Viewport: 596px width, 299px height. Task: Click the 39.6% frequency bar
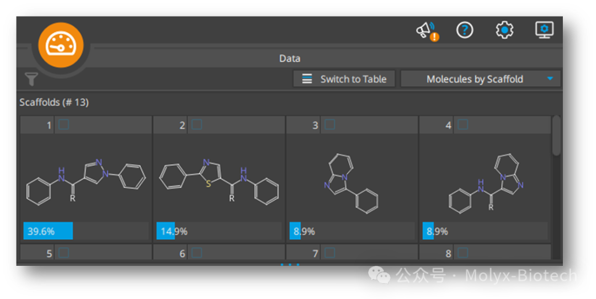pyautogui.click(x=86, y=231)
